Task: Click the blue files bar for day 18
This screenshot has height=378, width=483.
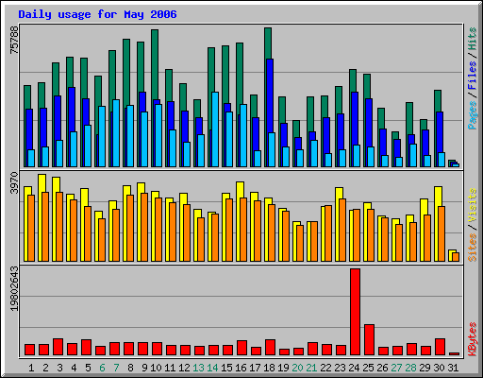Action: coord(270,95)
